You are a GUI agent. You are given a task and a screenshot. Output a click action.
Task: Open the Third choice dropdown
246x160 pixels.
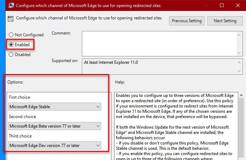[54, 146]
